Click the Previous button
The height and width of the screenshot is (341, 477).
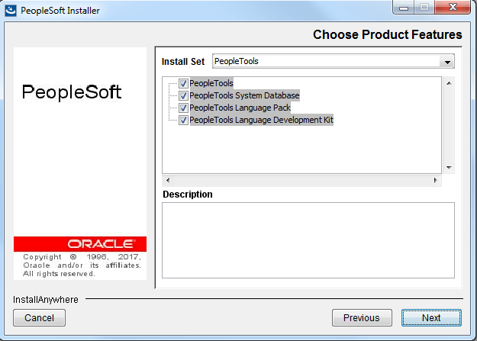362,318
